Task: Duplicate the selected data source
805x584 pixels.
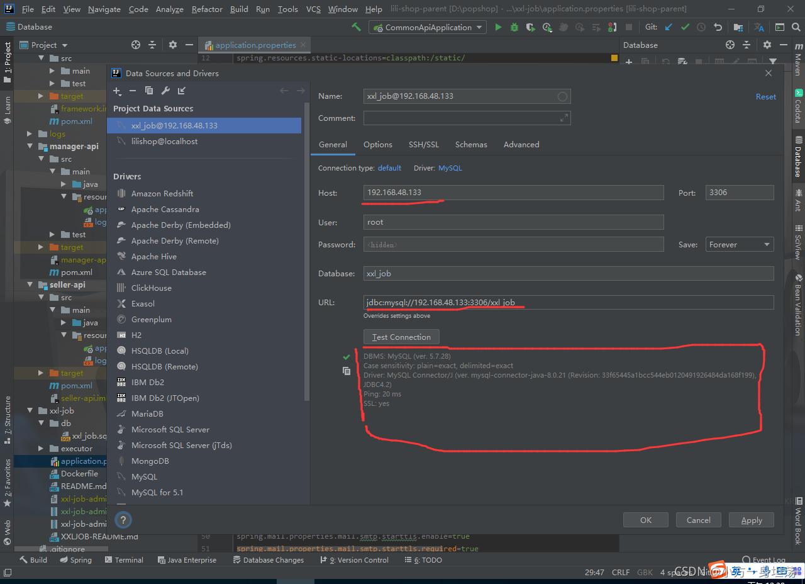Action: [x=150, y=91]
